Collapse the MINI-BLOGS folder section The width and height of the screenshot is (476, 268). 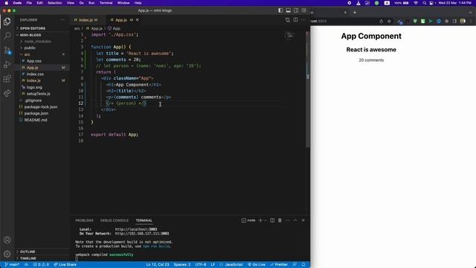coord(30,35)
